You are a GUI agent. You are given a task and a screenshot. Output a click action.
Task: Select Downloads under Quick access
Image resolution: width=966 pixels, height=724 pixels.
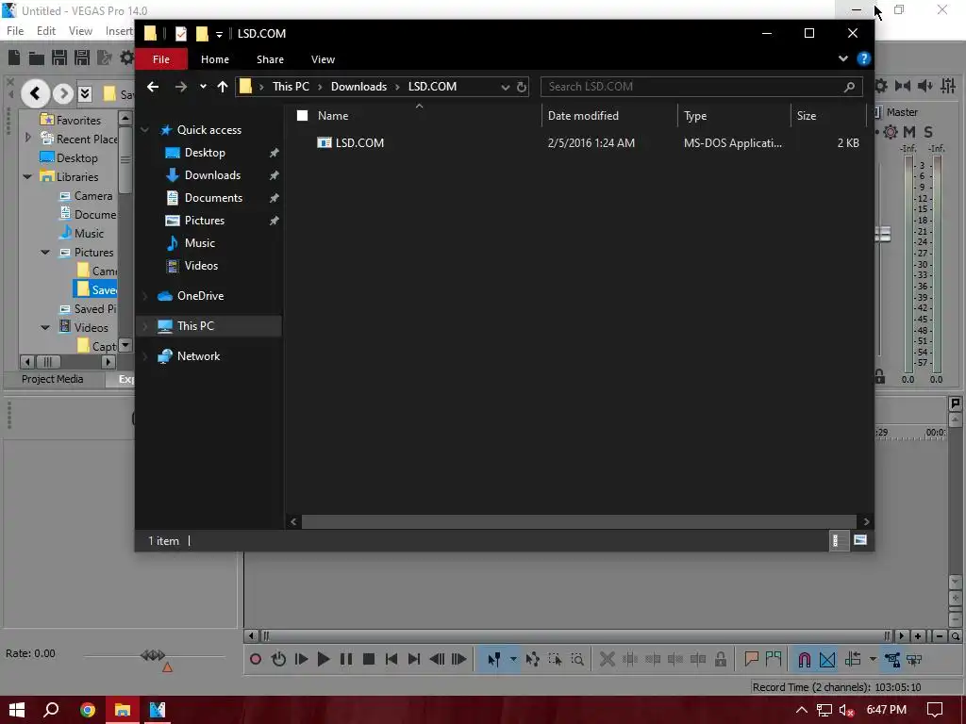pyautogui.click(x=212, y=174)
